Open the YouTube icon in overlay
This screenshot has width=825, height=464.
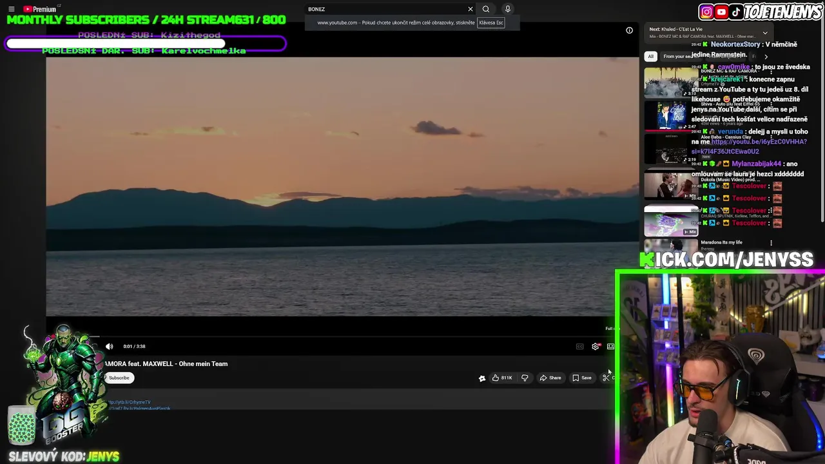722,12
